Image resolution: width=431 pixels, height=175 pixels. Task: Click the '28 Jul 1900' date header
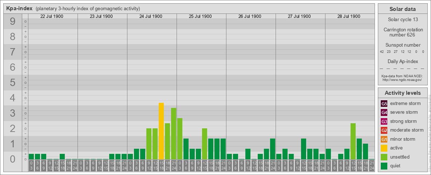(348, 16)
